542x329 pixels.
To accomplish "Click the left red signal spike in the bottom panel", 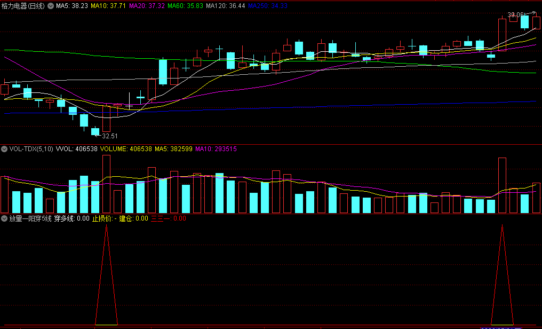I will 107,275.
